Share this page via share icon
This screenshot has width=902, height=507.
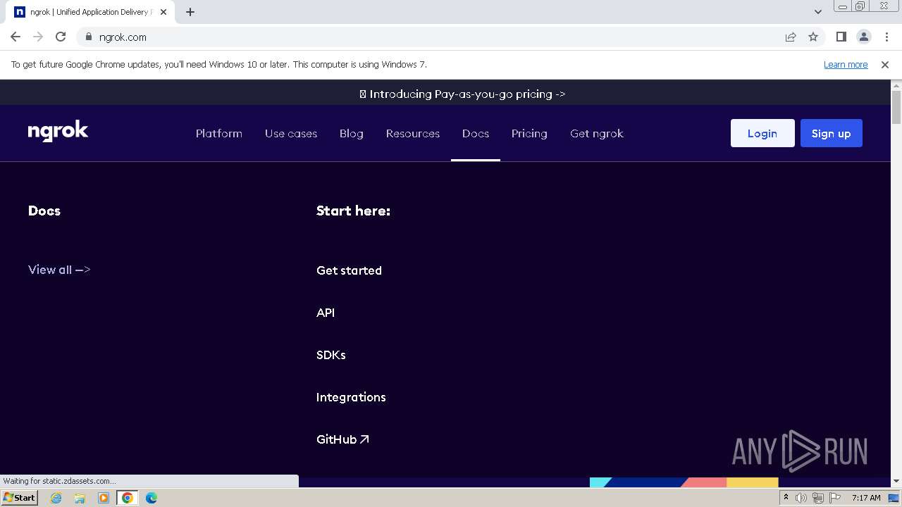pos(791,37)
